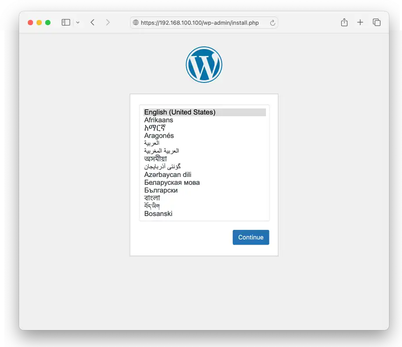Select گؤنئی آذربایجان language option
Viewport: 402px width, 347px height.
click(205, 167)
